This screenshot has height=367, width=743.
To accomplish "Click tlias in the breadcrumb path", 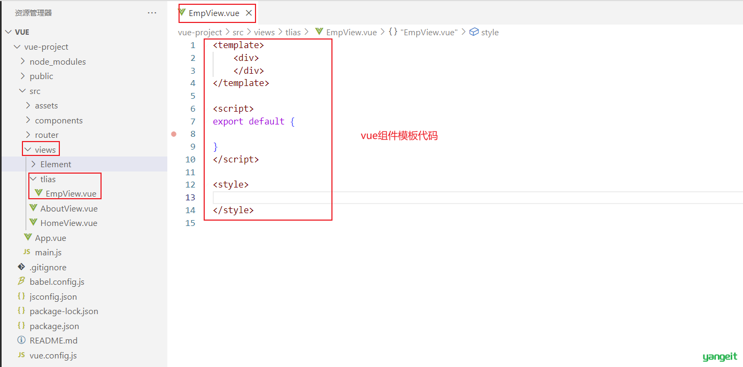I will click(293, 32).
